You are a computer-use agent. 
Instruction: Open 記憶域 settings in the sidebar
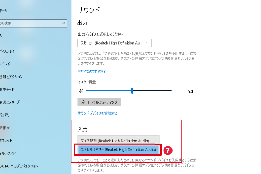[5, 127]
